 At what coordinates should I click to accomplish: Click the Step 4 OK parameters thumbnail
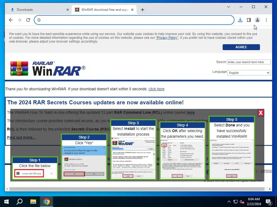click(x=183, y=159)
